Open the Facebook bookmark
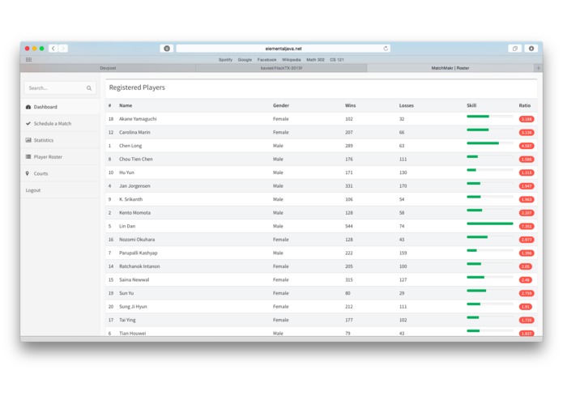Viewport: 563px width, 400px height. (x=267, y=60)
